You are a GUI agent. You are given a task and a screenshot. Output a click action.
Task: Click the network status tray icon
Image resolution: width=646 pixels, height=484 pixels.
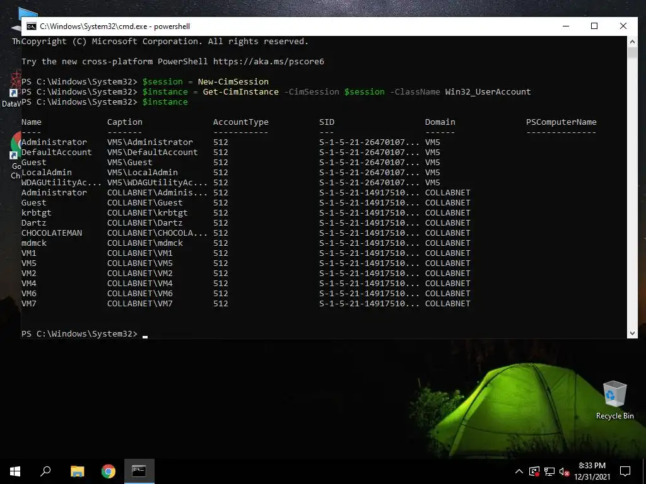[549, 471]
